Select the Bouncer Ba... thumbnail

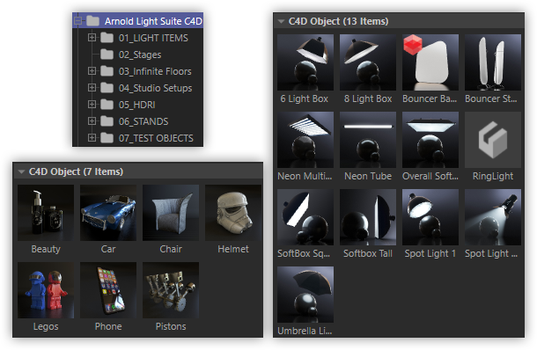tap(430, 62)
